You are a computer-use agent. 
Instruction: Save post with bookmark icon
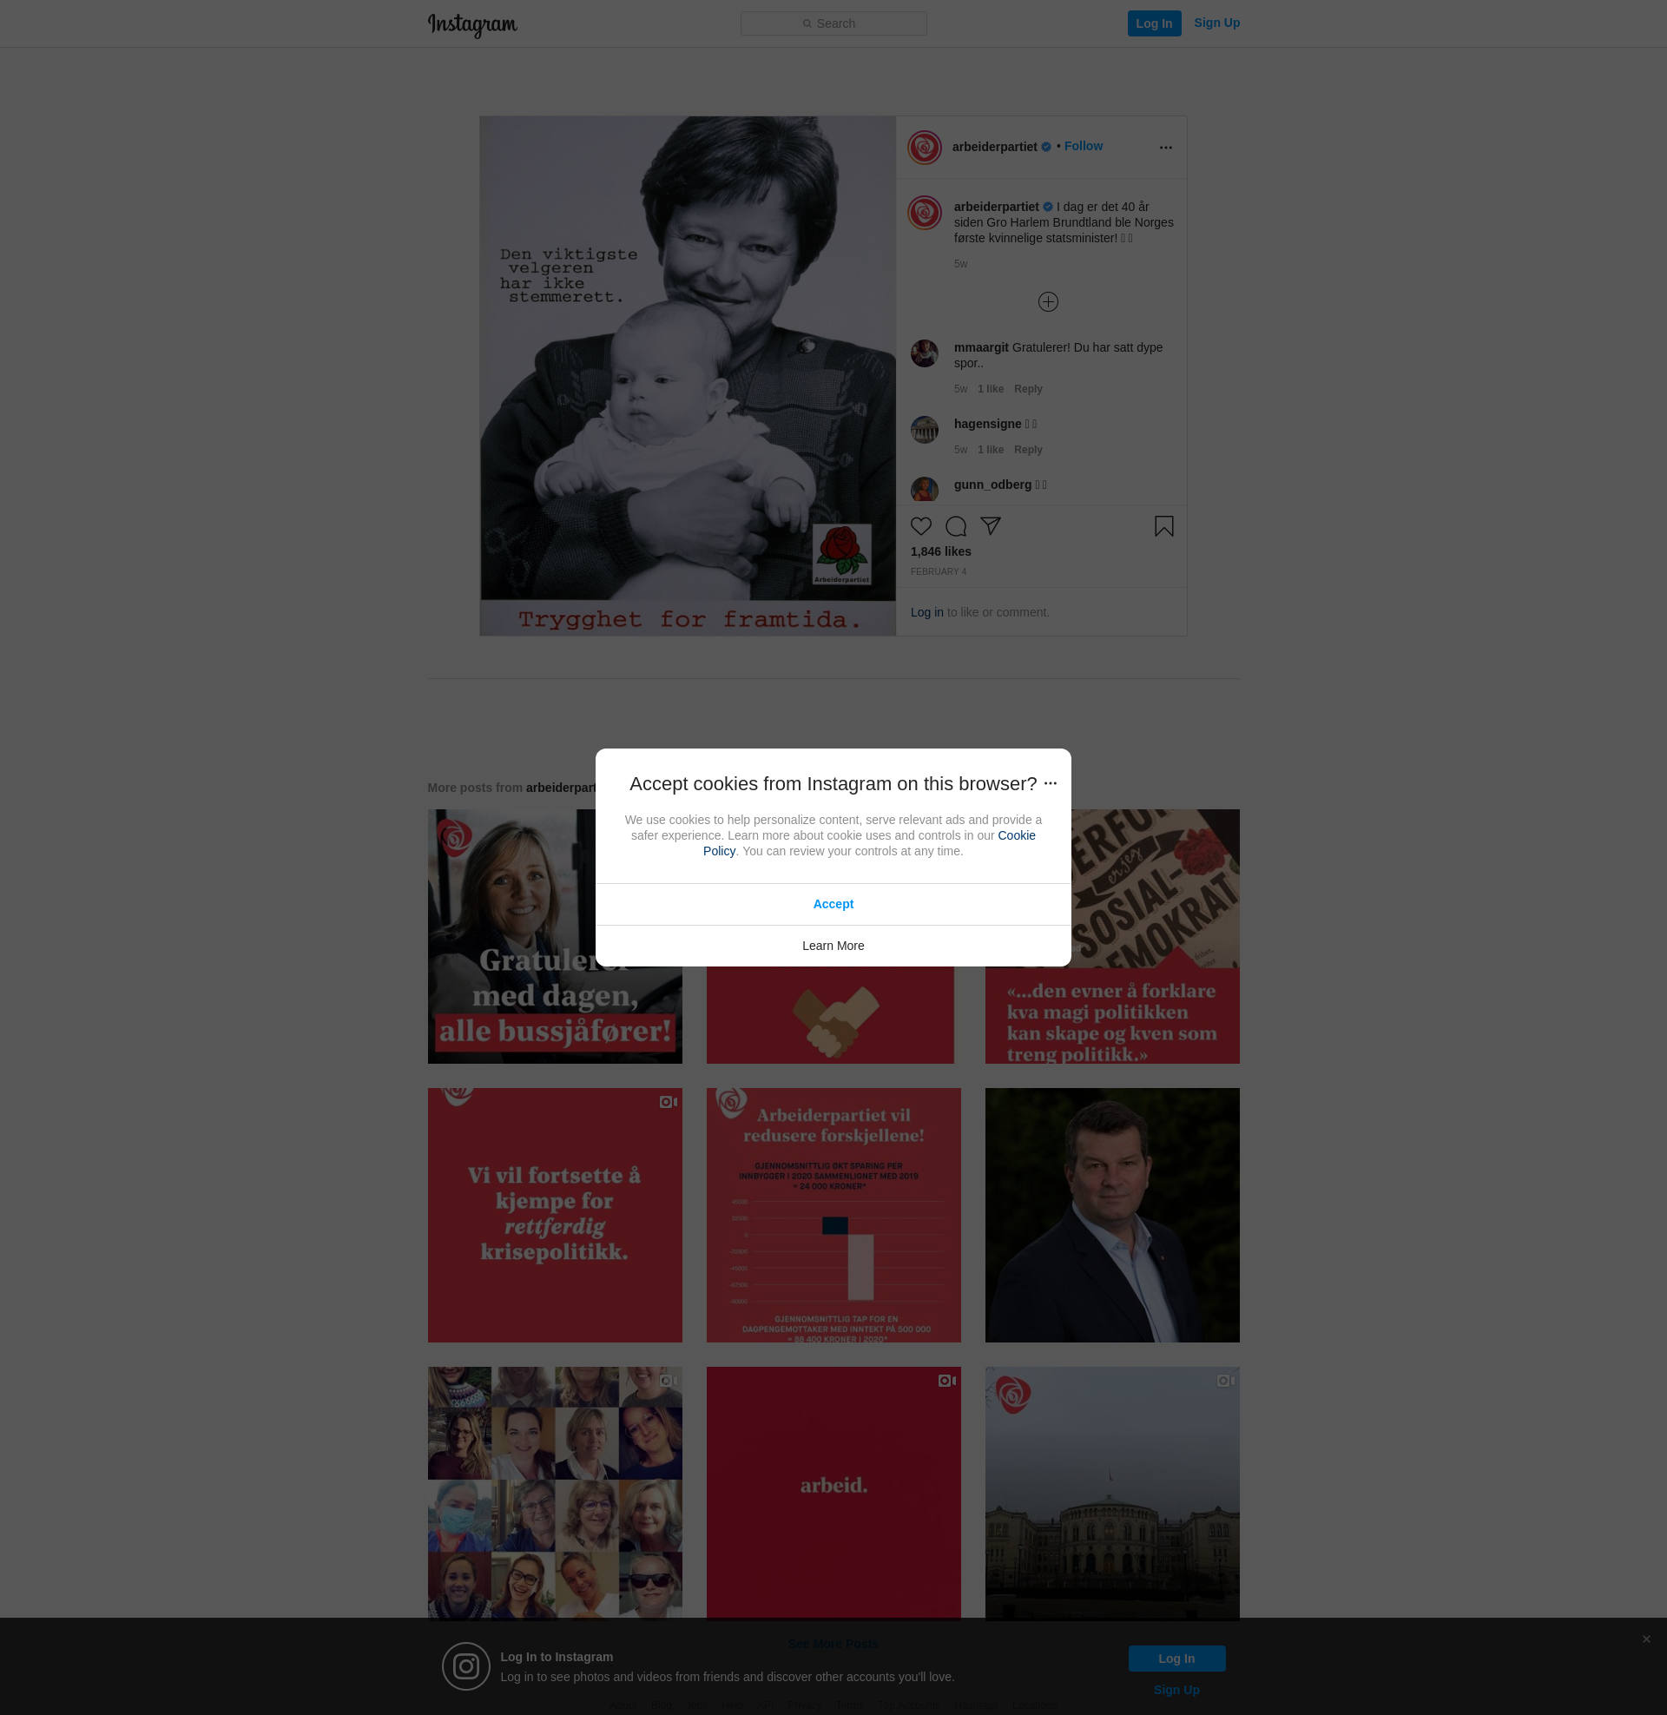[x=1163, y=526]
